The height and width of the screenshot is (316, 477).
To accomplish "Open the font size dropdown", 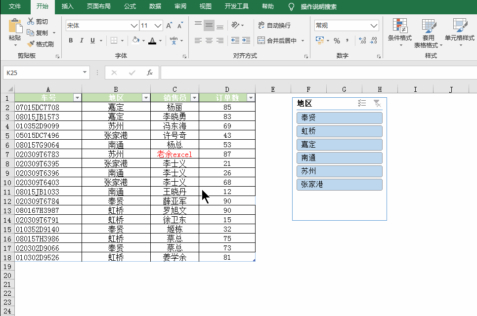I will click(158, 26).
